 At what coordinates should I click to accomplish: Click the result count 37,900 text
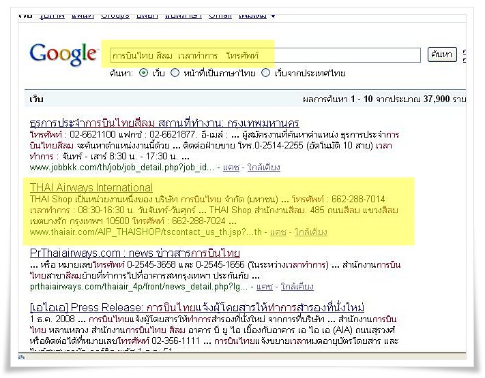pos(437,99)
